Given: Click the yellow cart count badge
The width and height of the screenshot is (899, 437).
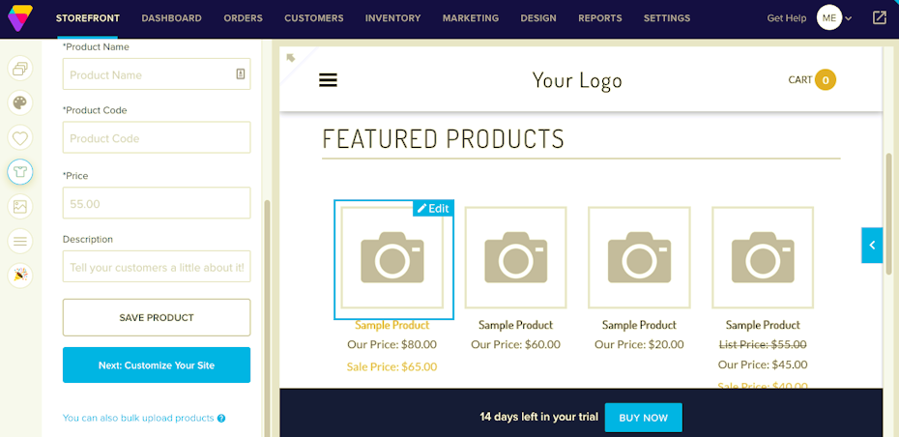Looking at the screenshot, I should click(x=826, y=80).
